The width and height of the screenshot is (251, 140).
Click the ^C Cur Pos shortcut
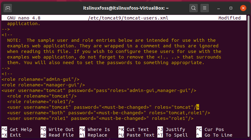point(210,129)
